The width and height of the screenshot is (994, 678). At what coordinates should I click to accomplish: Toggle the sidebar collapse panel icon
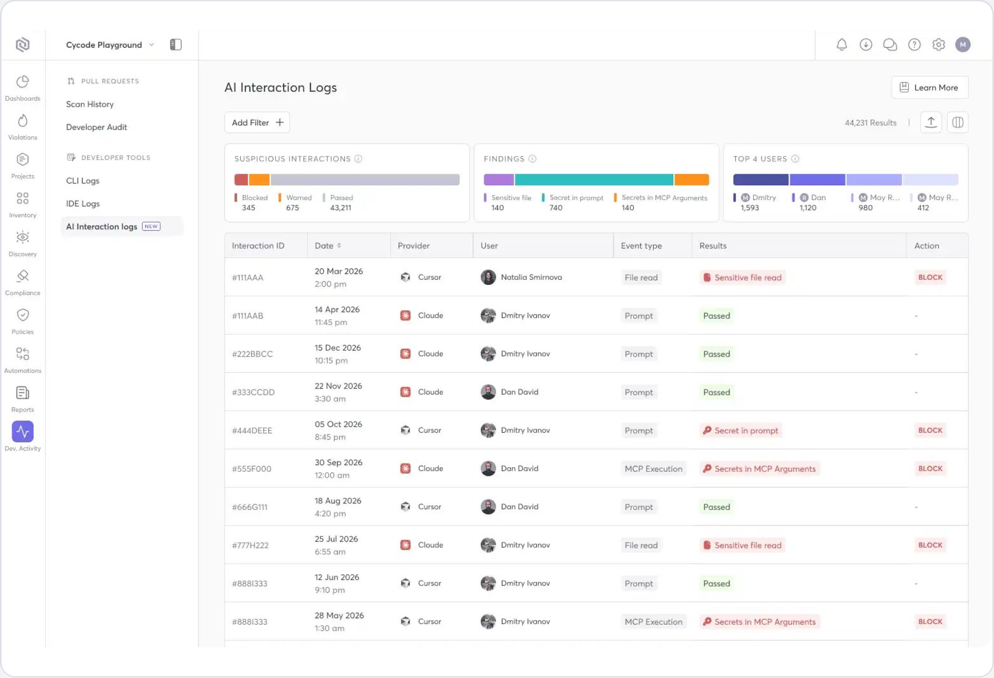point(176,45)
